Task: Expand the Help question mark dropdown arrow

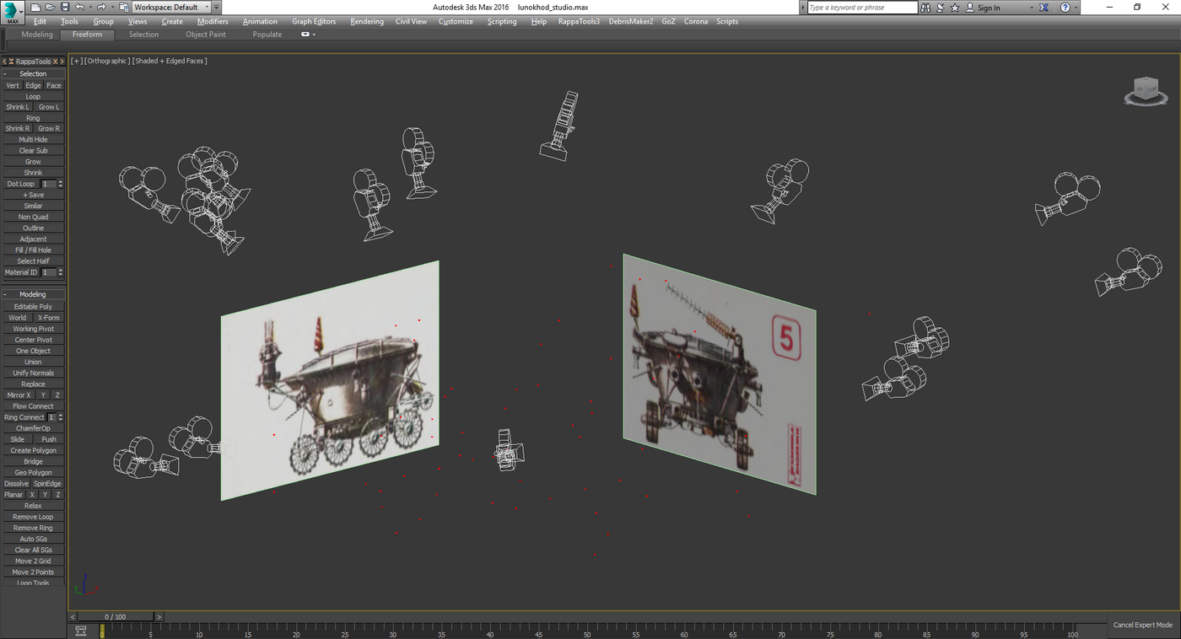Action: [1076, 8]
